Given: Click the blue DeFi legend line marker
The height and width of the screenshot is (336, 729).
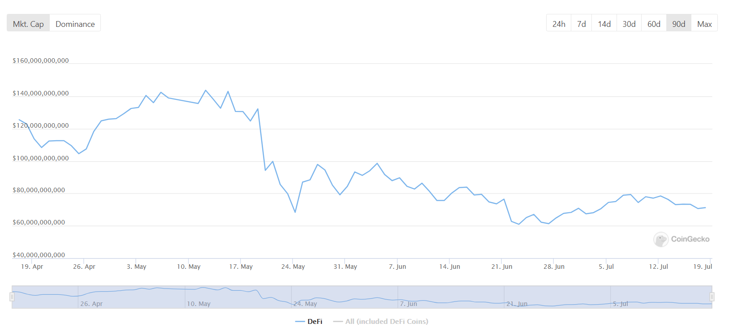Looking at the screenshot, I should click(x=300, y=322).
